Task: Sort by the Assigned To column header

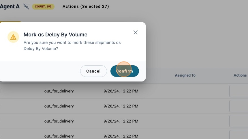Action: [x=185, y=75]
